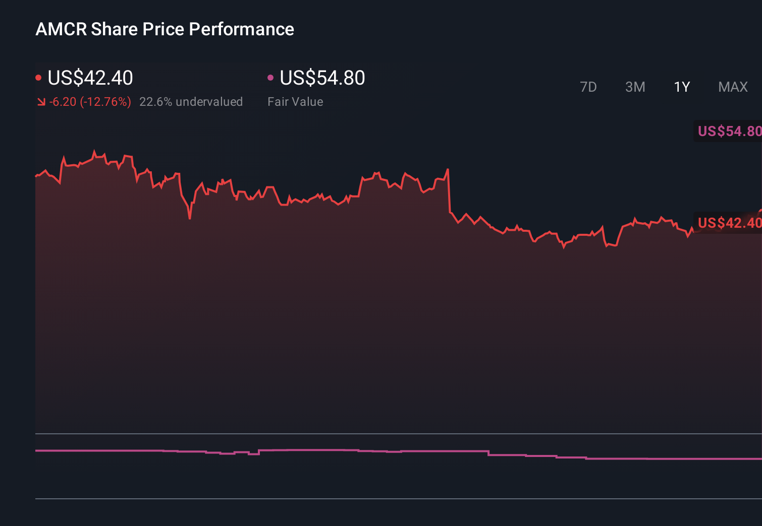The width and height of the screenshot is (762, 526).
Task: Select the Fair Value label
Action: coord(295,101)
